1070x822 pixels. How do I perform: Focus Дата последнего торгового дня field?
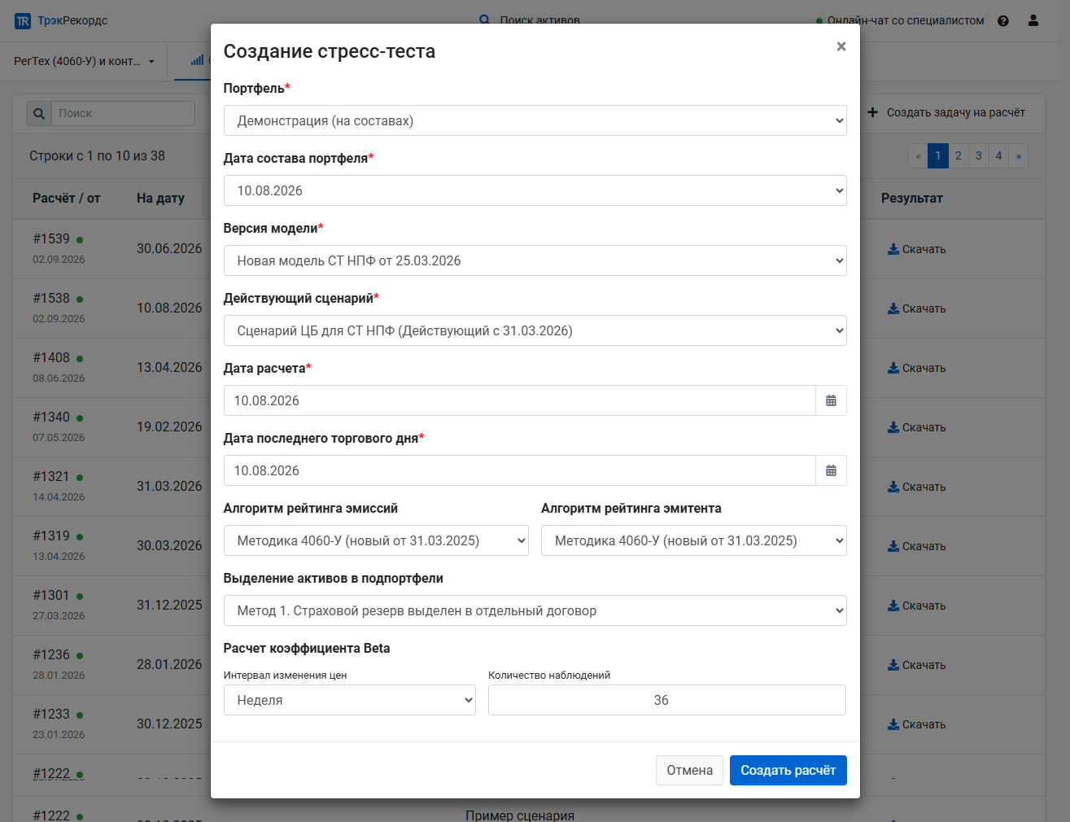[x=520, y=470]
